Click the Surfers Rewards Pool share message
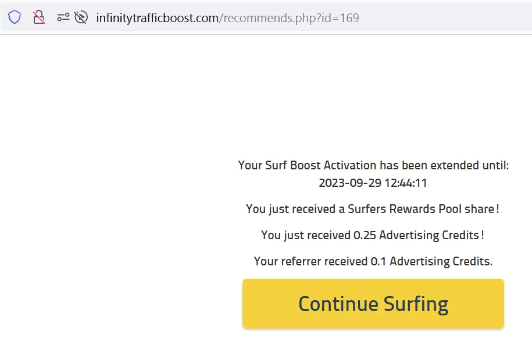The image size is (532, 348). click(x=373, y=209)
